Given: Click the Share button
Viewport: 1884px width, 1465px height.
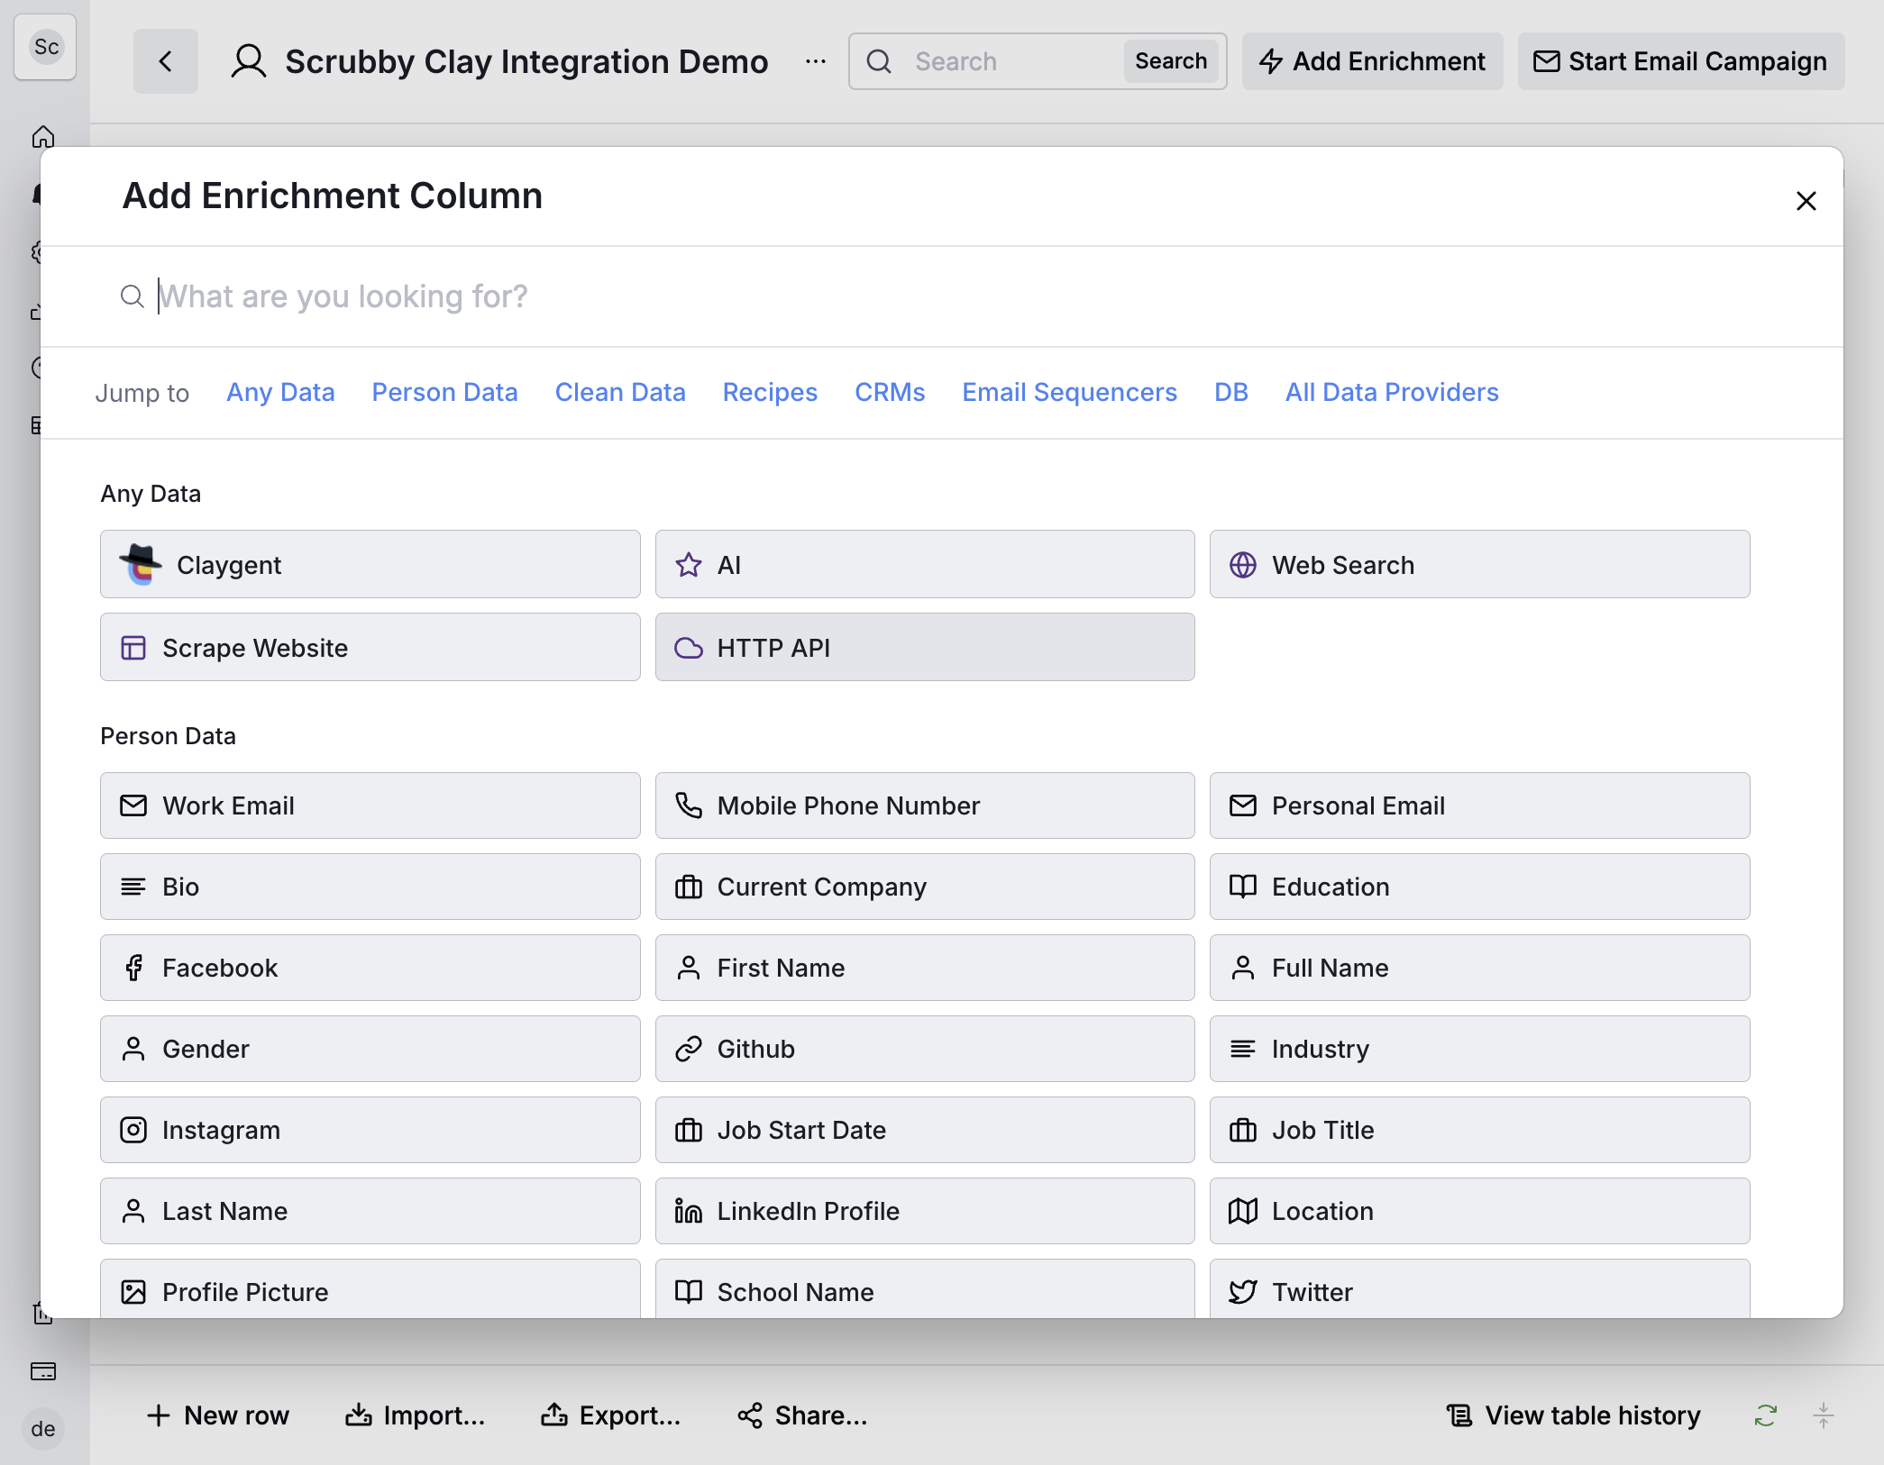Looking at the screenshot, I should coord(802,1415).
